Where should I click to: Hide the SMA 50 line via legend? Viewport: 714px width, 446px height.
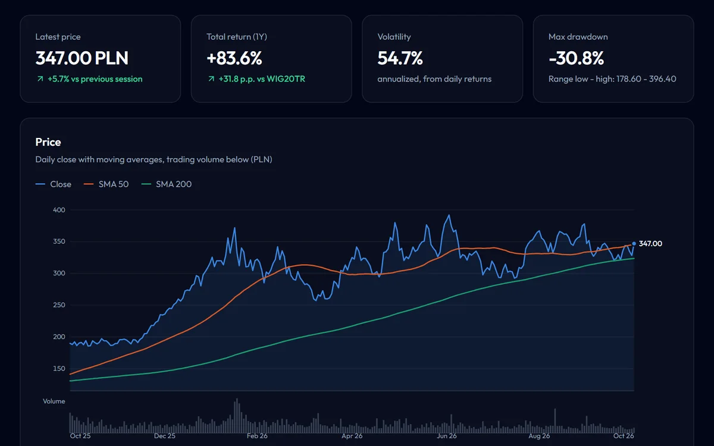(106, 184)
